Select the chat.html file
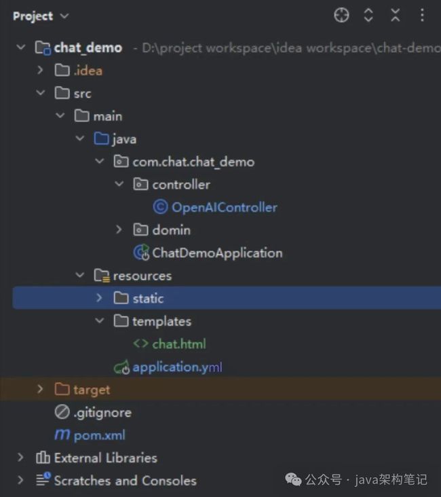 179,344
